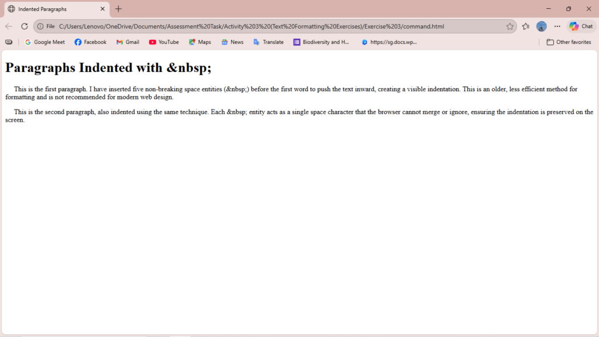
Task: Close the Indented Paragraphs tab
Action: click(102, 9)
